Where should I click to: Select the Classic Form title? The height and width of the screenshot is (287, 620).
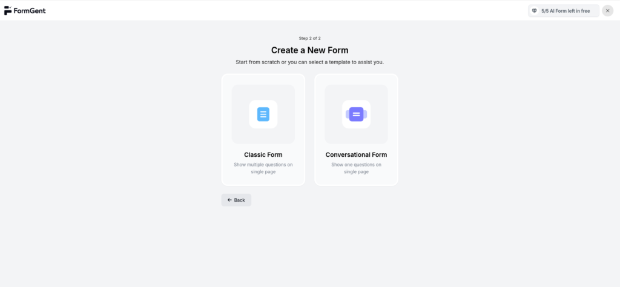coord(263,155)
